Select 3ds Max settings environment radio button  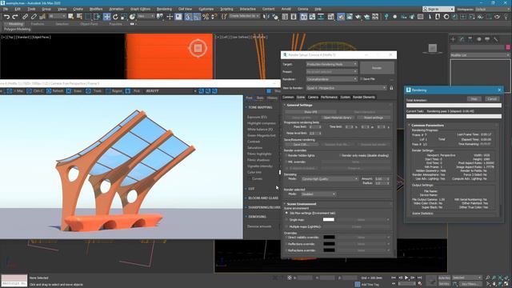pos(286,213)
